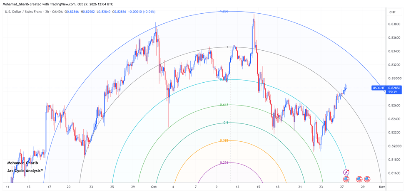The width and height of the screenshot is (406, 192).
Task: Select the 0.382 arc level label
Action: [x=224, y=140]
